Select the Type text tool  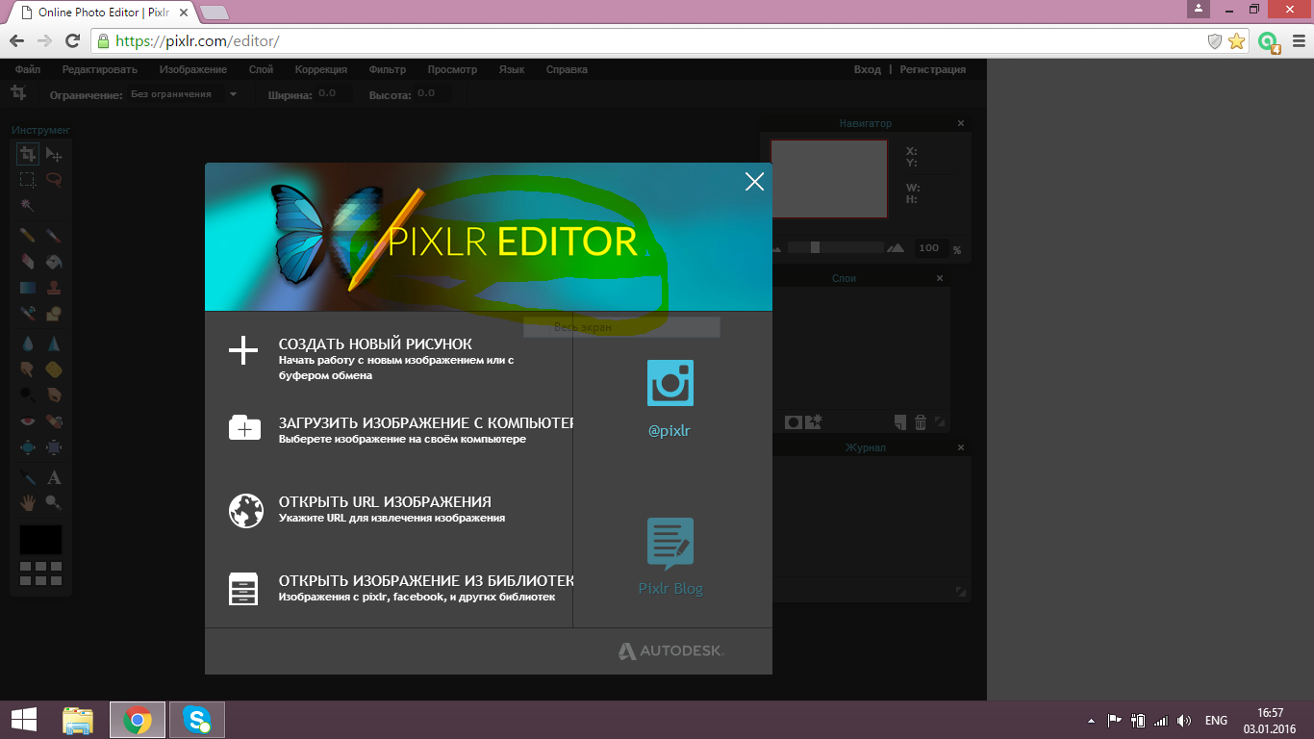[x=54, y=476]
